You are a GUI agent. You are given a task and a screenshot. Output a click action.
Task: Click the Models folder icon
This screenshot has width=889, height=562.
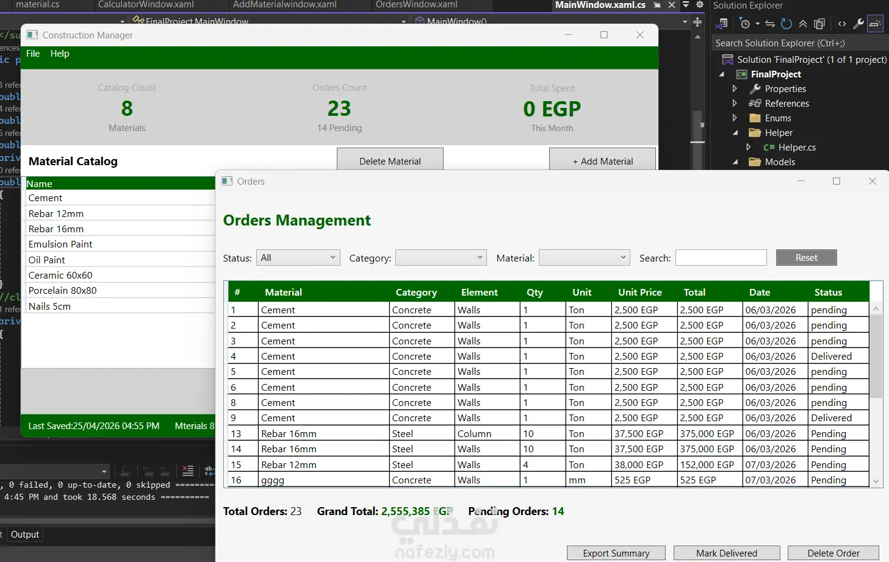tap(755, 162)
